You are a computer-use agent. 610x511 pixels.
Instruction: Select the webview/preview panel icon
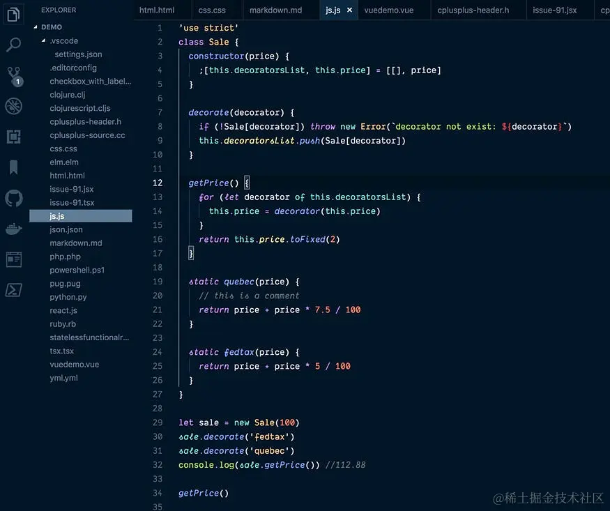14,259
